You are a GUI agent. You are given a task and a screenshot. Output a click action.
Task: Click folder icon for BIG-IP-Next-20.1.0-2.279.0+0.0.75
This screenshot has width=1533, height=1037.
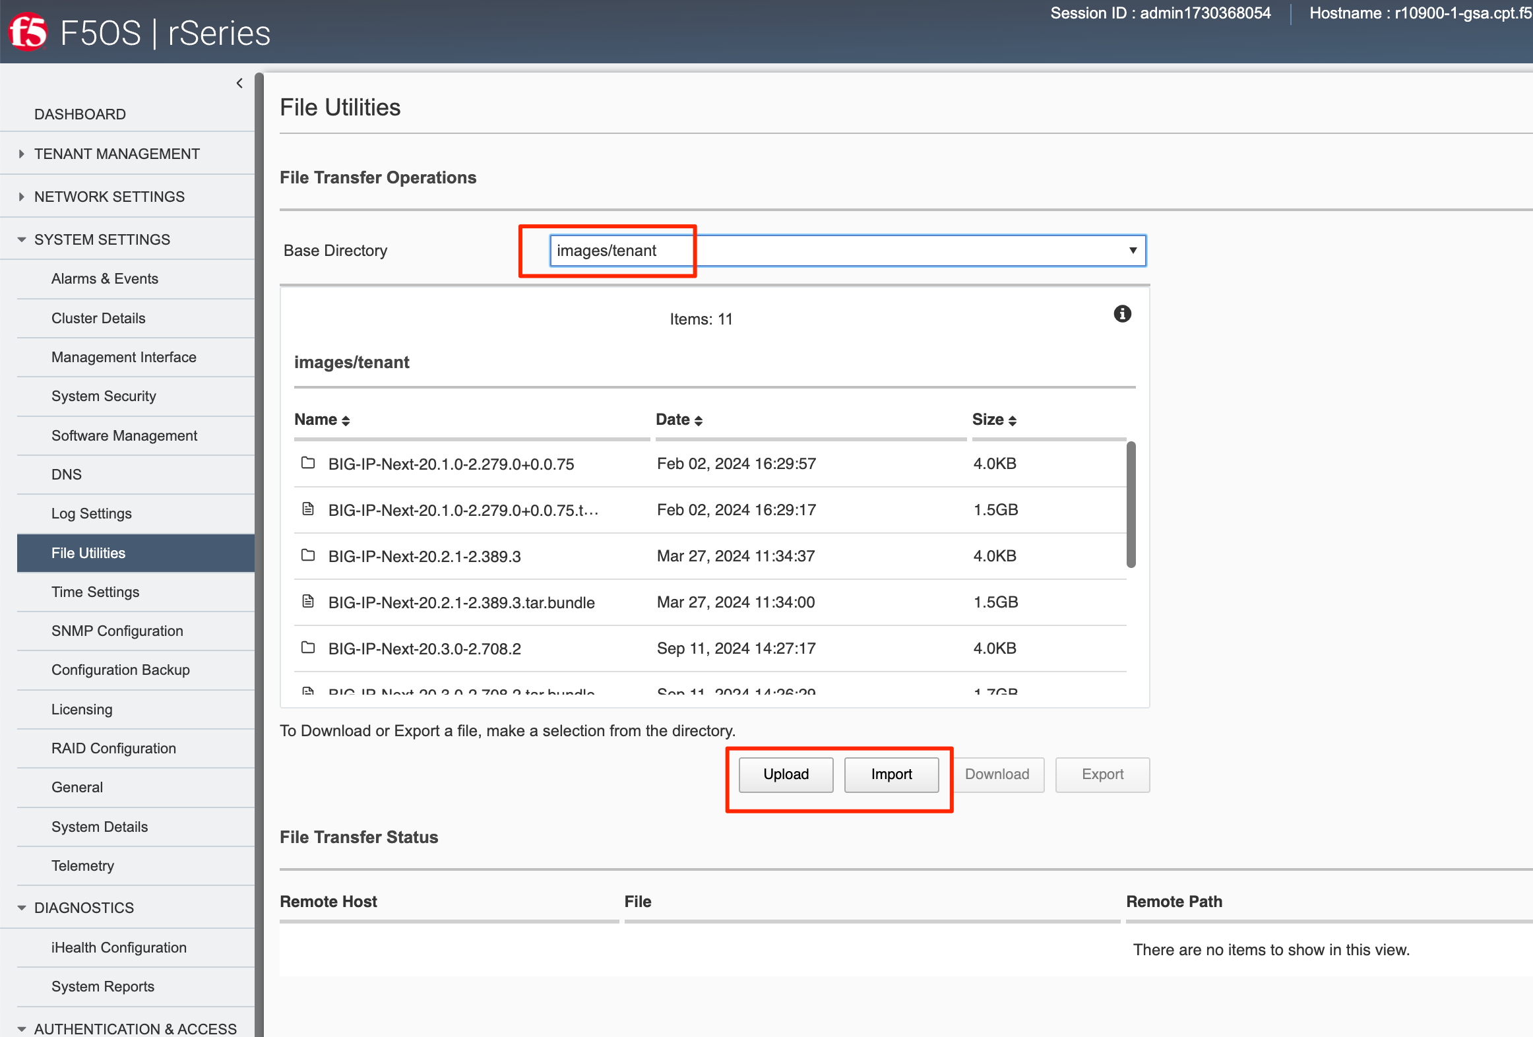308,463
